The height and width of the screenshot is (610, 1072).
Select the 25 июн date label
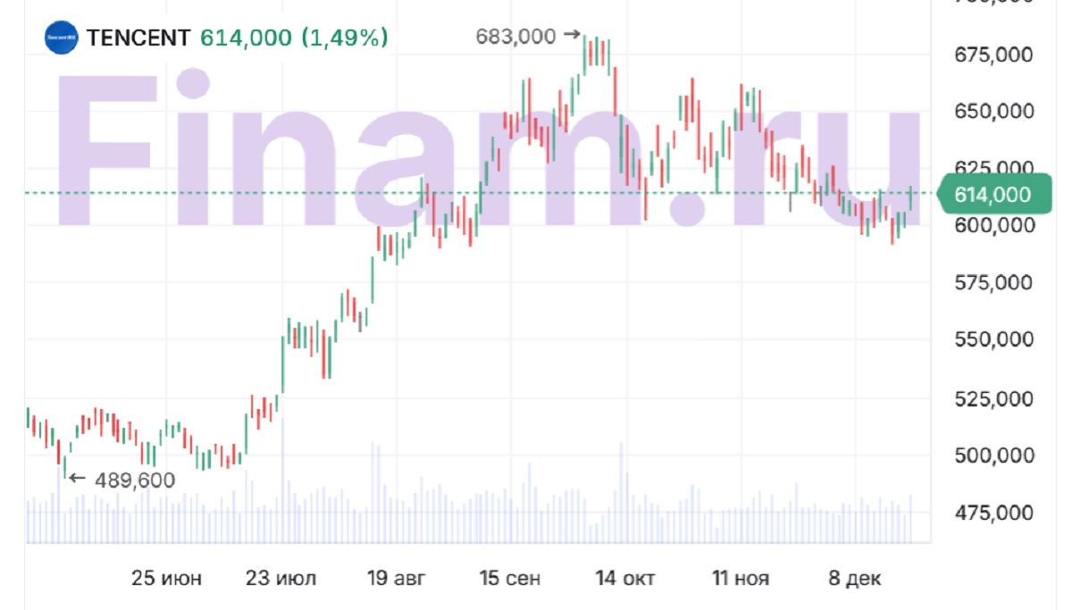click(166, 579)
